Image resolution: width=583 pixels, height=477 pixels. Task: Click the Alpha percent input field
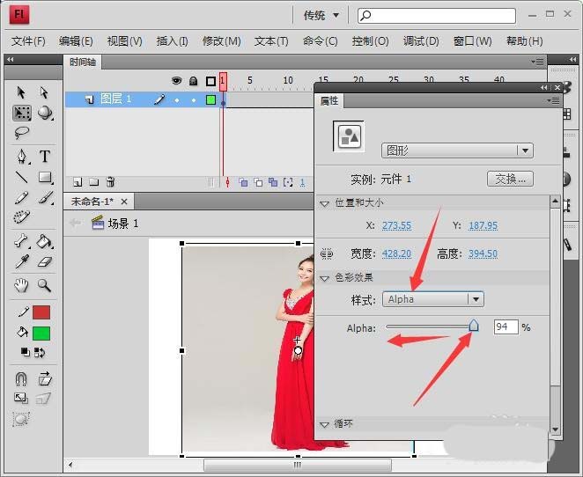coord(506,327)
